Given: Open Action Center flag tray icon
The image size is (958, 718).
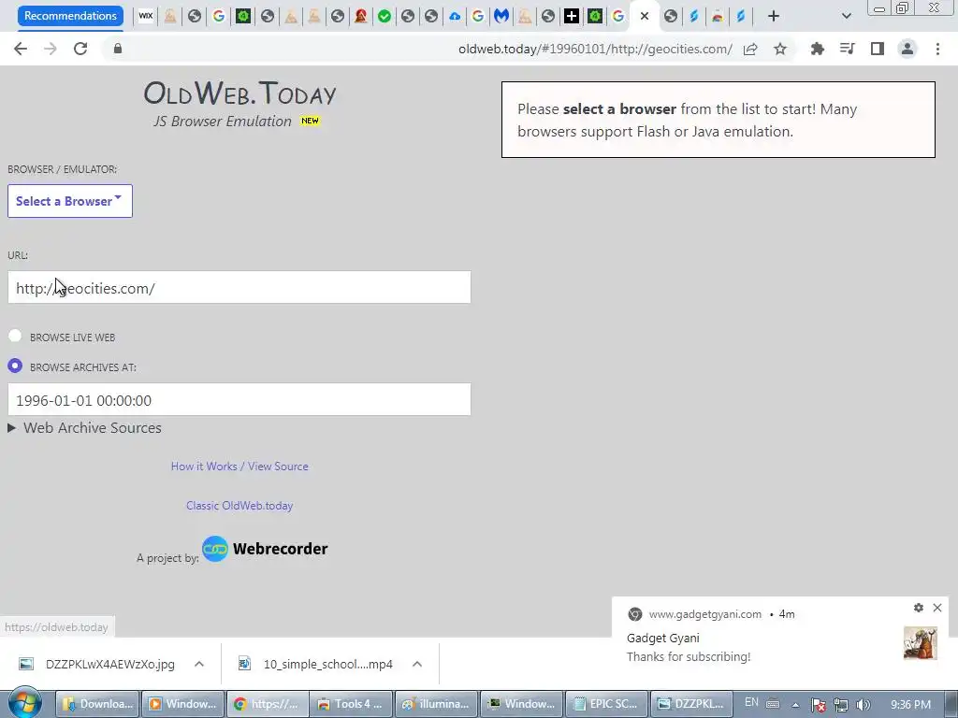Looking at the screenshot, I should [819, 705].
